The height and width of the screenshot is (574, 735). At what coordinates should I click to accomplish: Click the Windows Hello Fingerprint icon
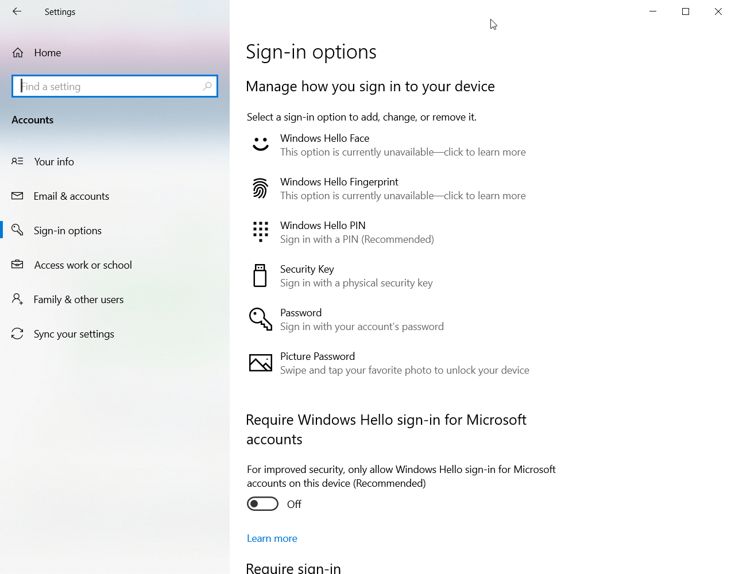tap(261, 188)
